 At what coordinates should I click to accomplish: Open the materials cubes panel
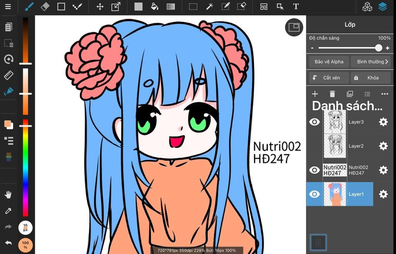coord(367,7)
